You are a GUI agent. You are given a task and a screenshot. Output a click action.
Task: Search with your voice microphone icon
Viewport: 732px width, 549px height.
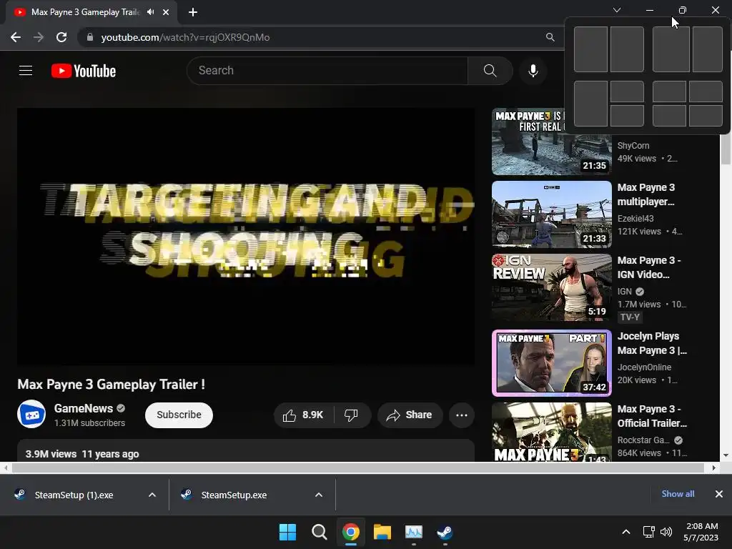pyautogui.click(x=533, y=71)
